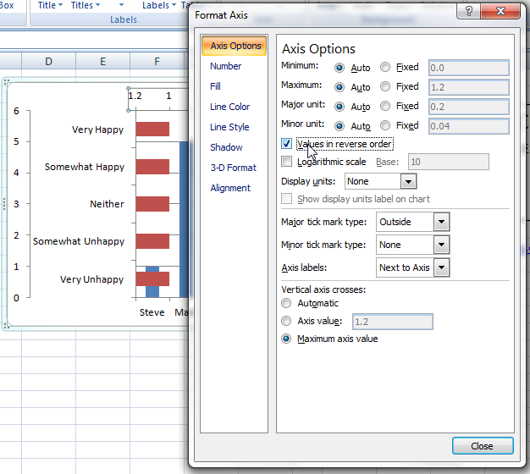The image size is (530, 474).
Task: Click the Somewhat Happy axis label
Action: (x=85, y=167)
